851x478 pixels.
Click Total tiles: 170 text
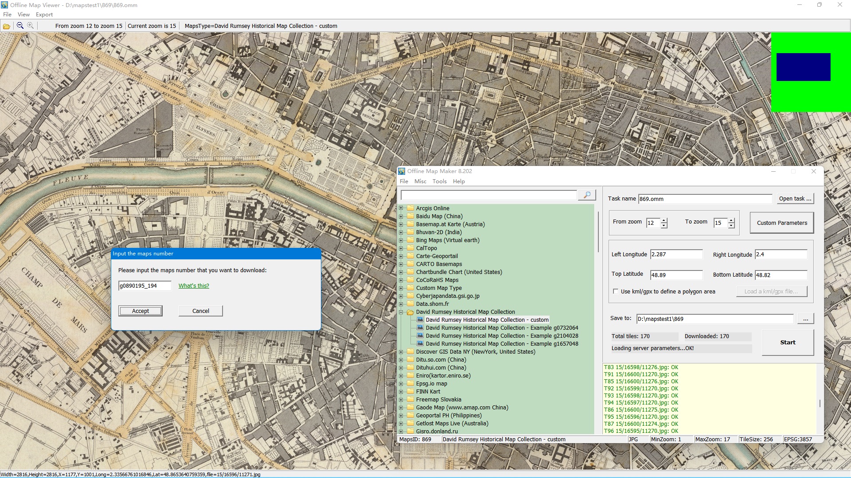pos(630,336)
